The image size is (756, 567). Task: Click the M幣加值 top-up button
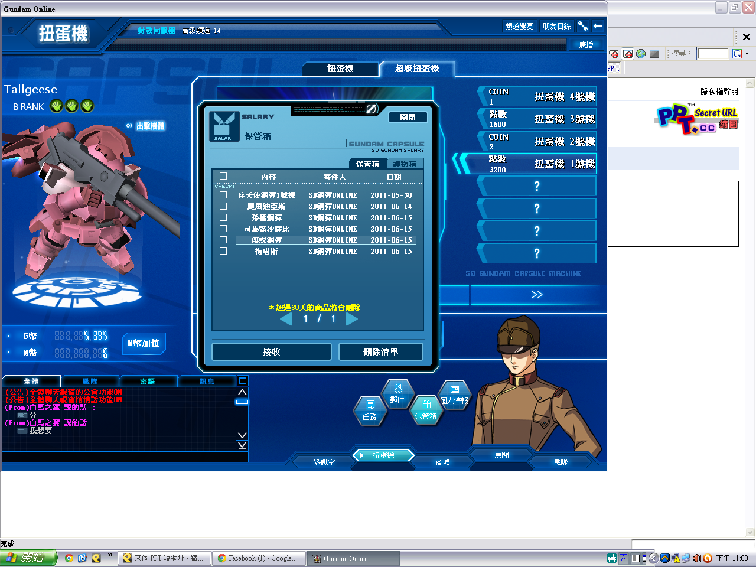click(x=144, y=343)
